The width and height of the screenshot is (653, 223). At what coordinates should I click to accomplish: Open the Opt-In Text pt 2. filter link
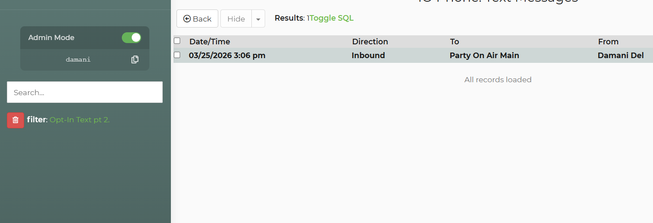tap(80, 120)
